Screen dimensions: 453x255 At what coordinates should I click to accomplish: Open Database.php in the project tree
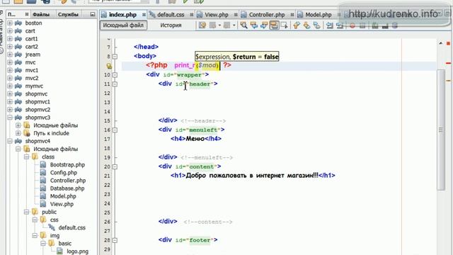(67, 188)
